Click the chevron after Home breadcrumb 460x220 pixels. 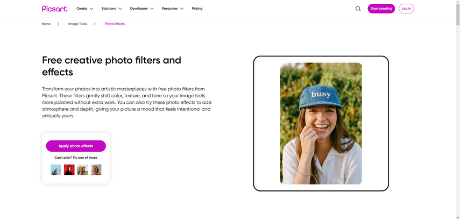point(58,24)
